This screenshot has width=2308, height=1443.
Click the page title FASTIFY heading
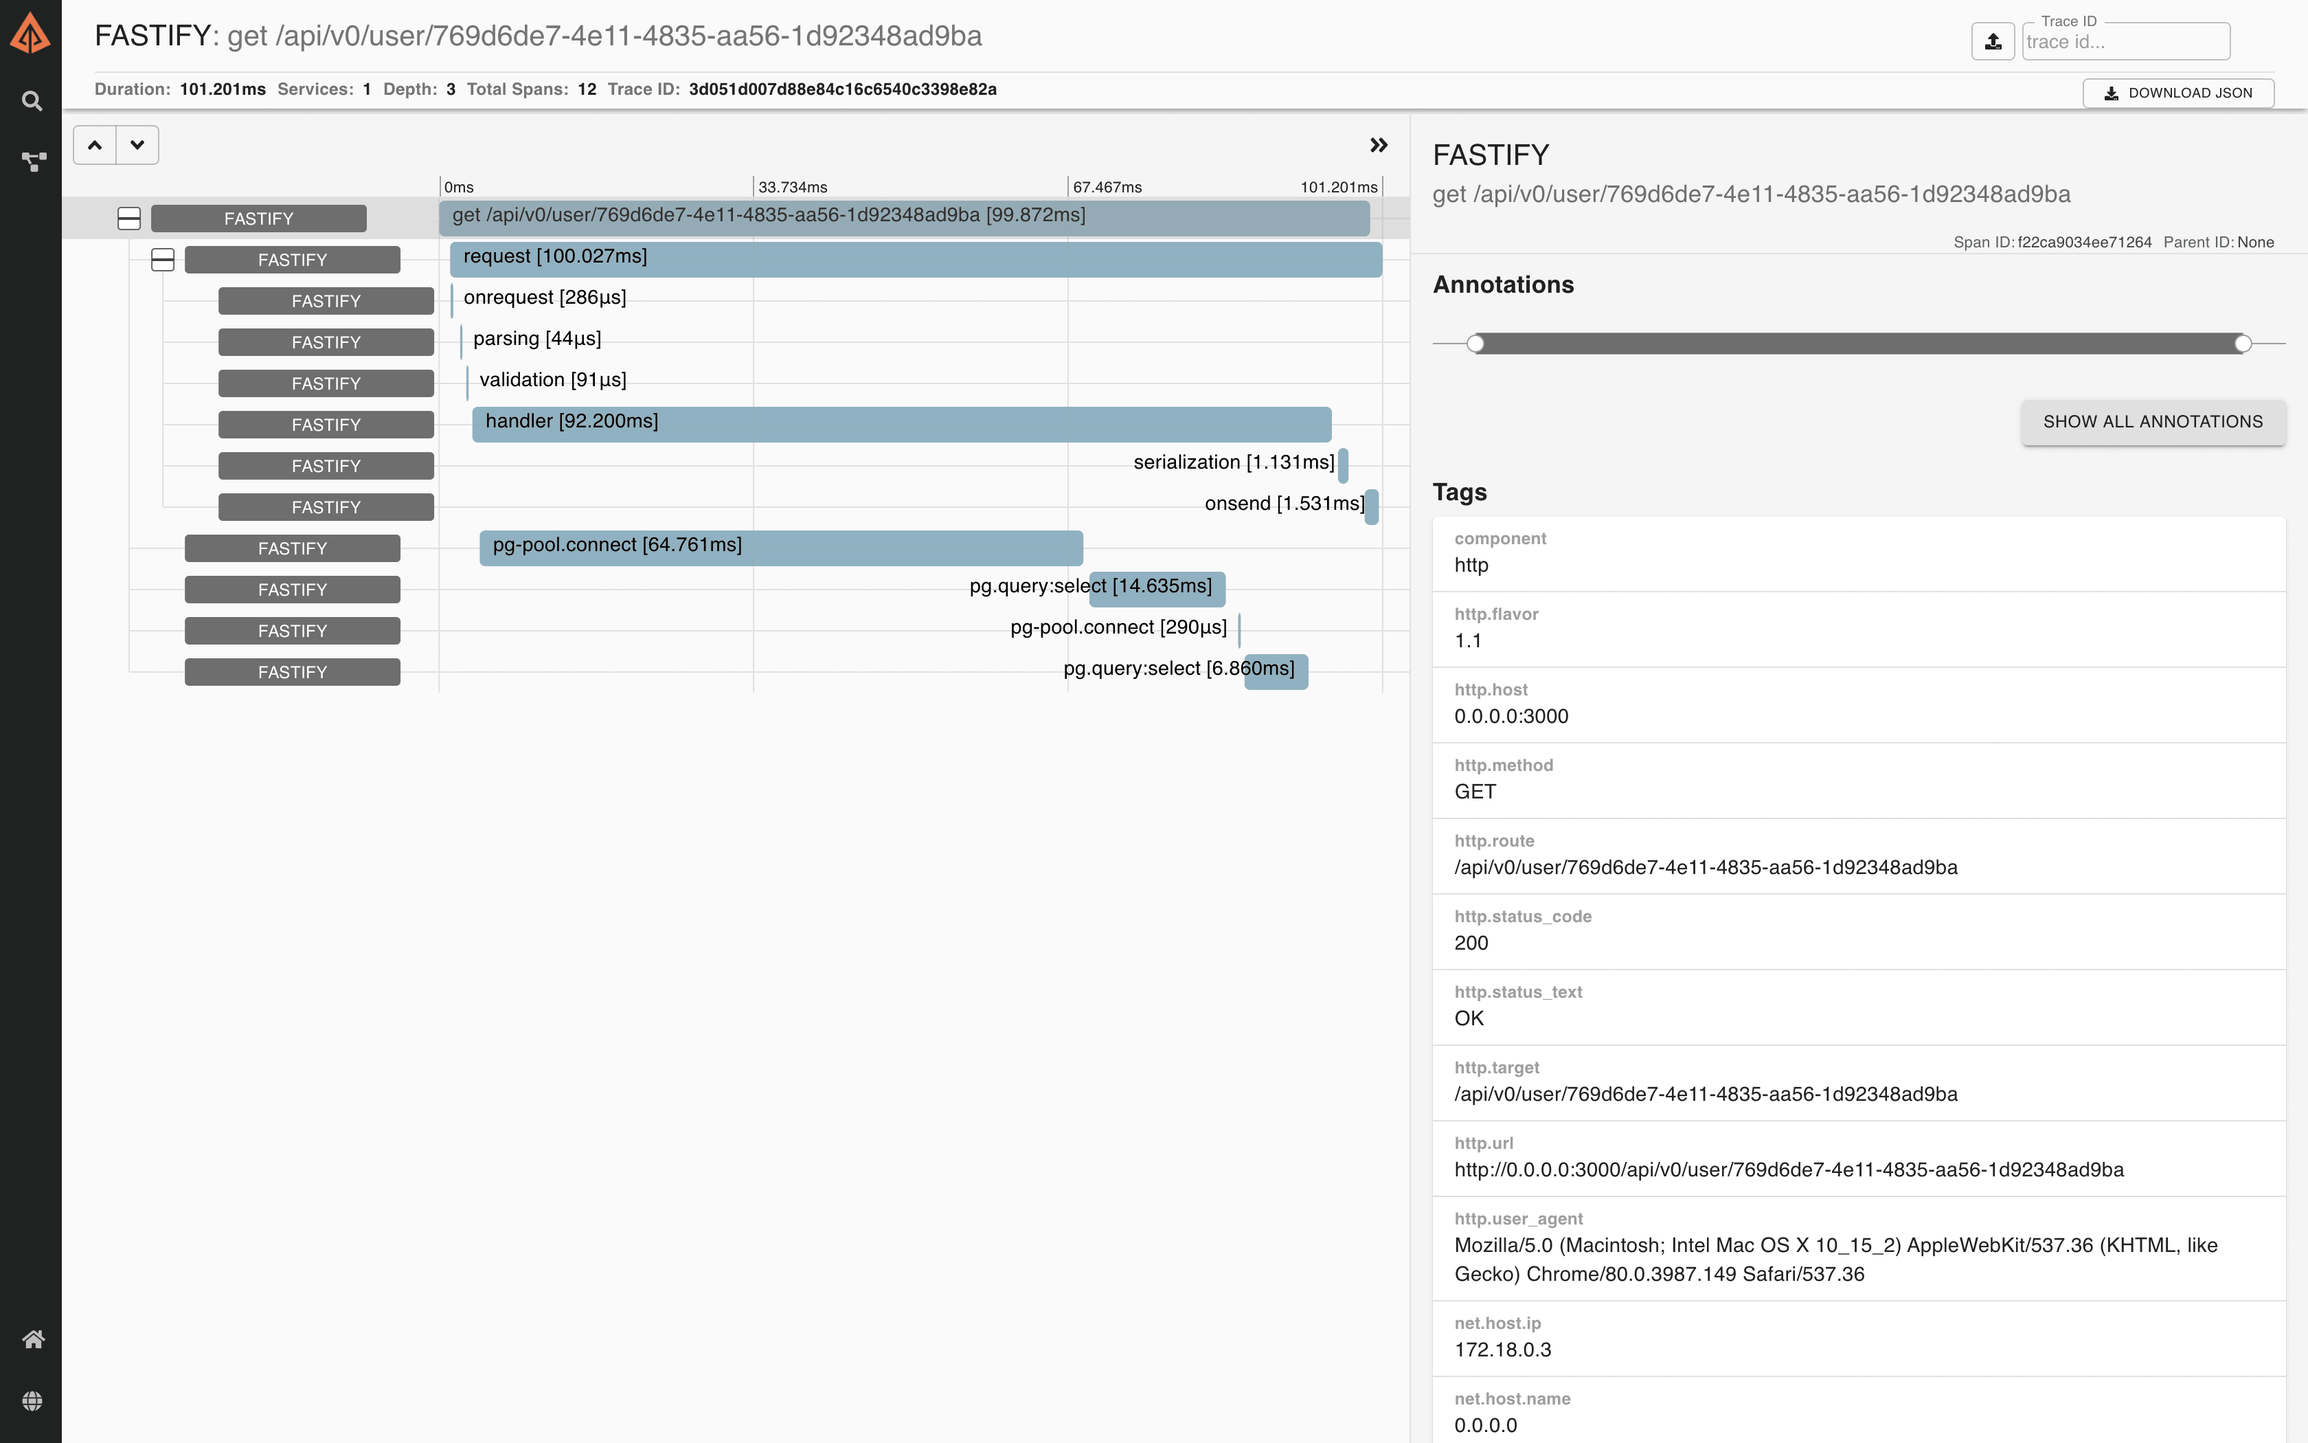pyautogui.click(x=152, y=36)
